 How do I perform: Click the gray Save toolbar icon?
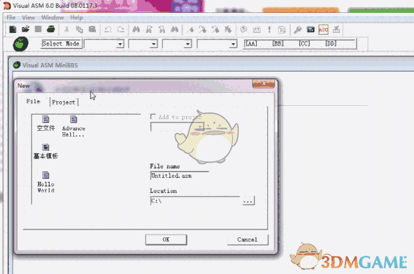[38, 29]
